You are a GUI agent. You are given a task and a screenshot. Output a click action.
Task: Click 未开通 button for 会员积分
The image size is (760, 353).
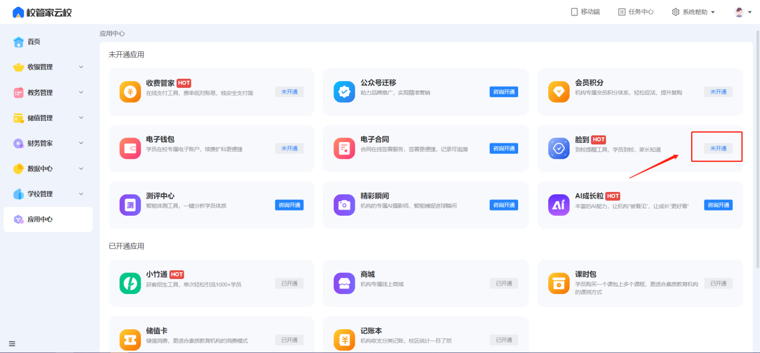(718, 92)
